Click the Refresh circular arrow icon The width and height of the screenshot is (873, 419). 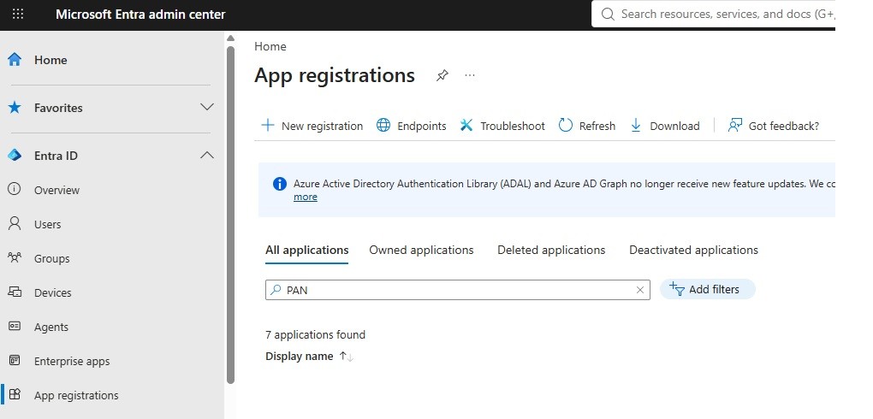(566, 125)
